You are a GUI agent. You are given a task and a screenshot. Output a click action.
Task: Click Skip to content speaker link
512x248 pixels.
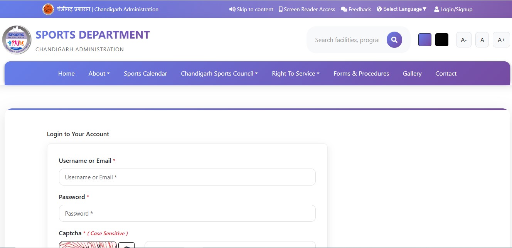[x=251, y=9]
